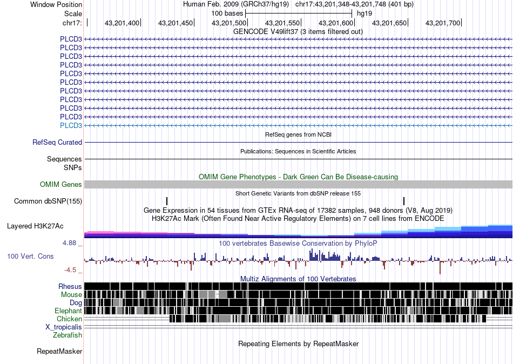Click the -4.5 PhyloP lower-limit value
This screenshot has width=513, height=364.
click(x=70, y=270)
